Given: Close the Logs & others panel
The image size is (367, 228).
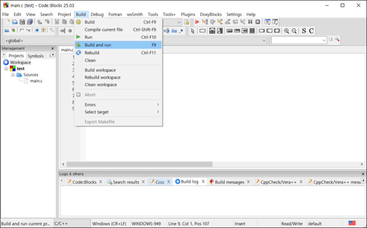Looking at the screenshot, I should coord(363,174).
